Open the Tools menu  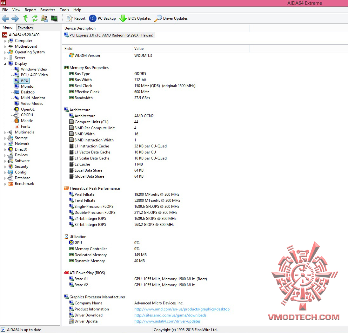click(x=64, y=10)
